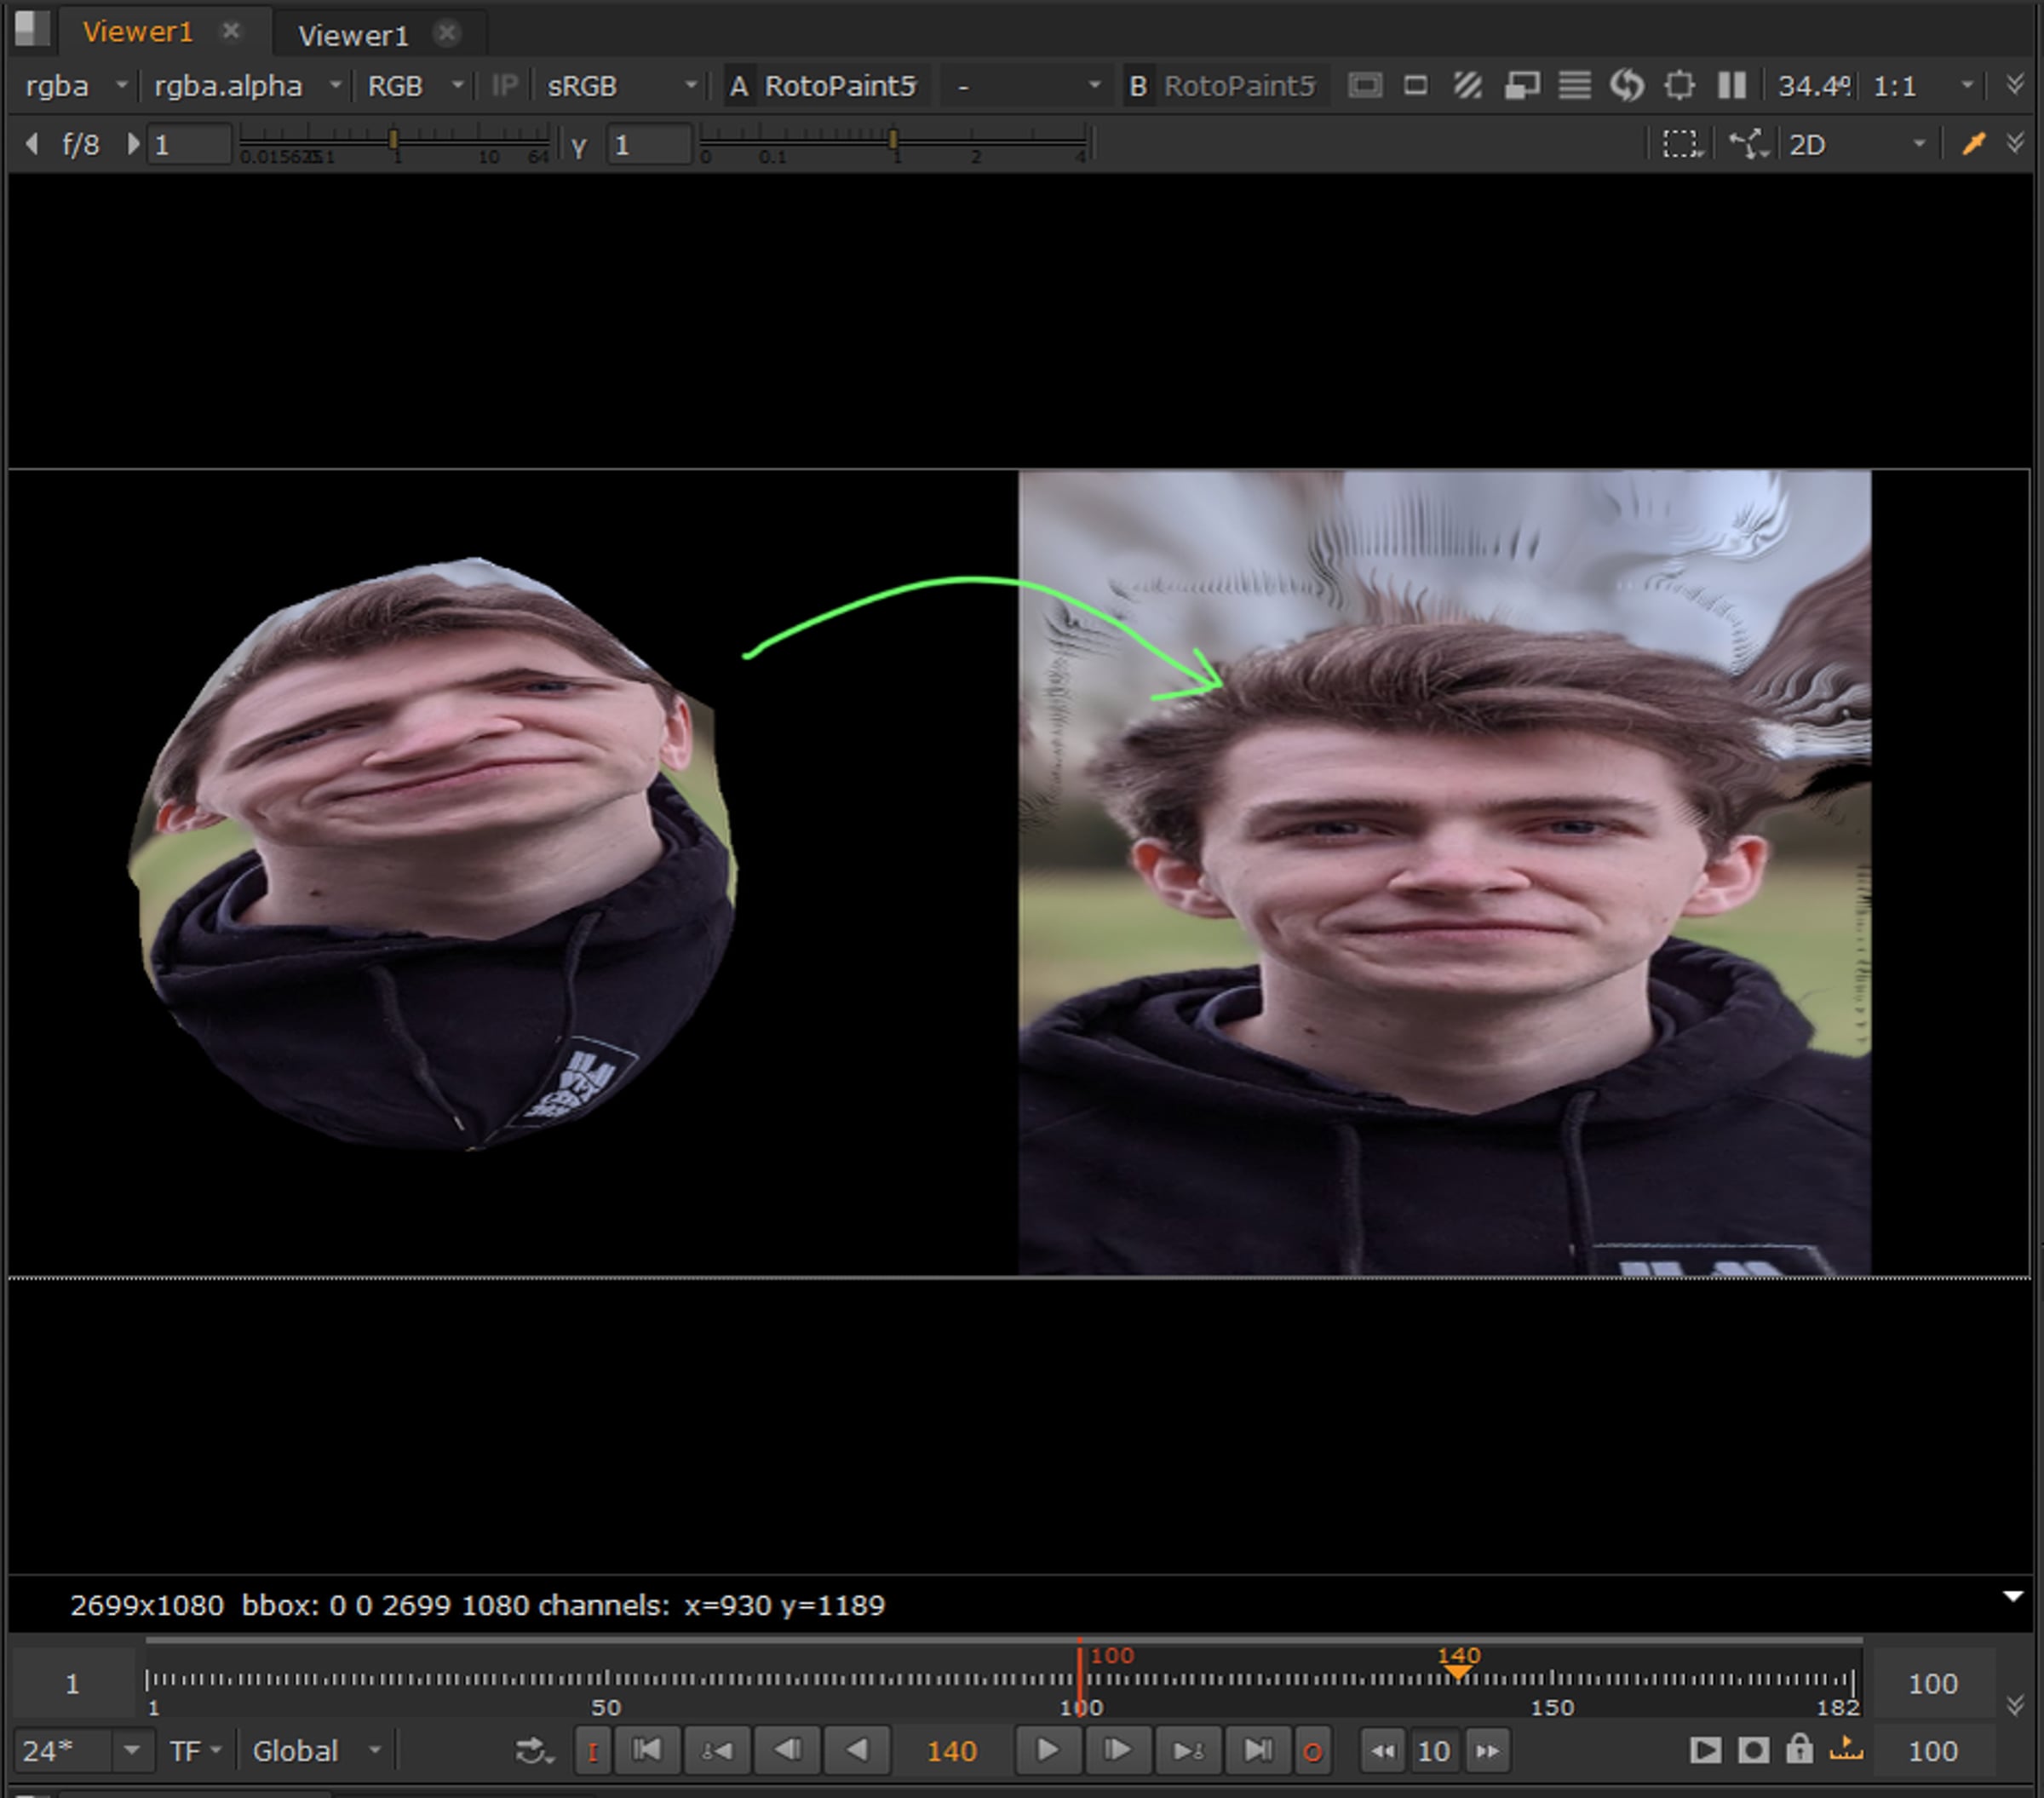The width and height of the screenshot is (2044, 1798).
Task: Skip back by frame increment
Action: [1383, 1751]
